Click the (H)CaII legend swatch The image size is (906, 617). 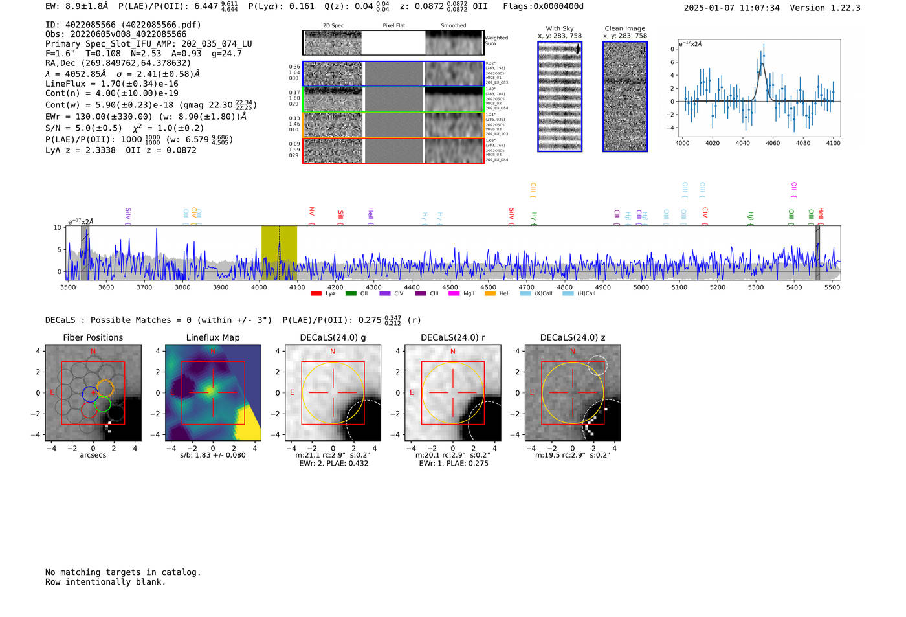568,293
